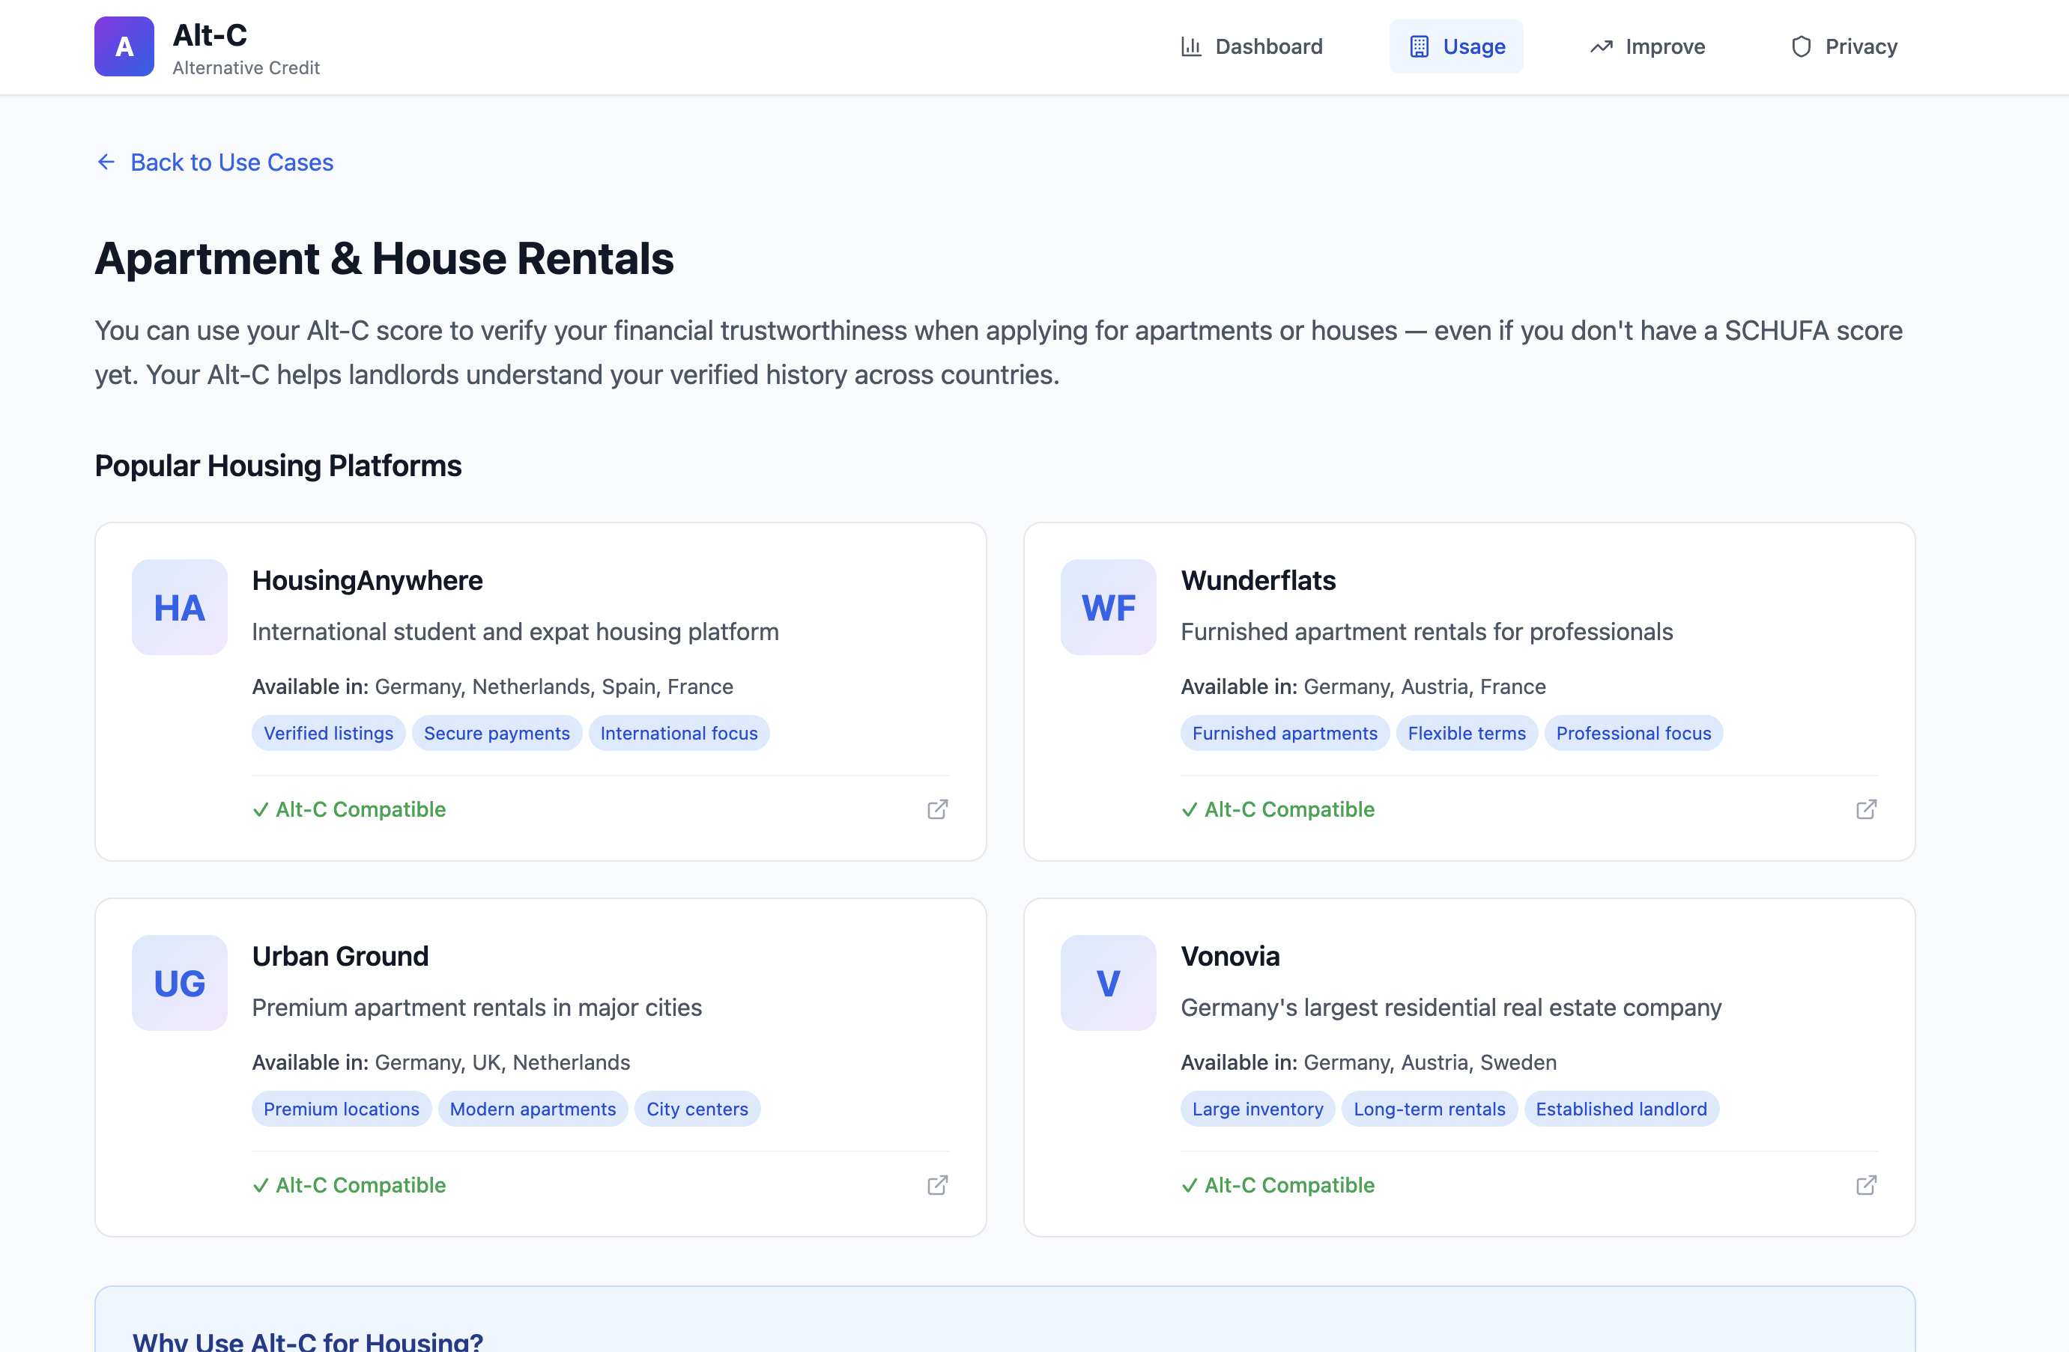Click the back arrow icon
2069x1352 pixels.
[106, 162]
